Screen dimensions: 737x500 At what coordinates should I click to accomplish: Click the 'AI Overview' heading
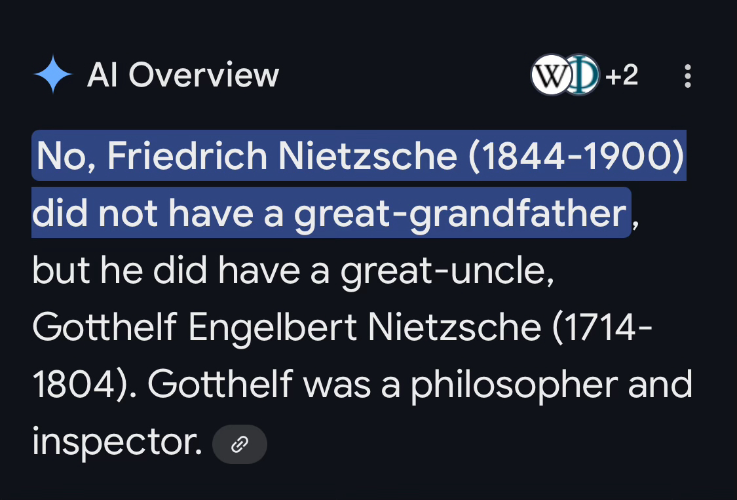[x=183, y=75]
